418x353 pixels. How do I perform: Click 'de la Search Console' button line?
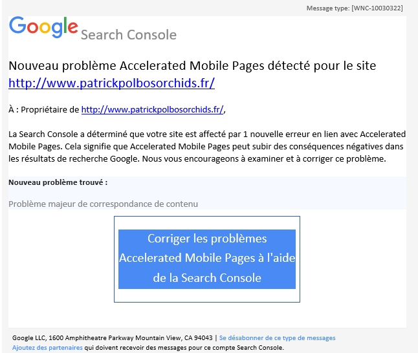(x=207, y=278)
